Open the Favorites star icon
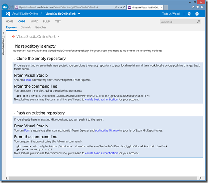This screenshot has width=208, height=183. coord(198,7)
